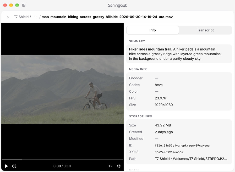The height and width of the screenshot is (172, 235).
Task: Click the yellow minimize window button
Action: pos(11,5)
